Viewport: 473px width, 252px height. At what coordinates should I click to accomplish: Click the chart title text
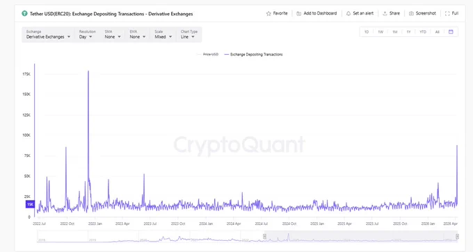111,14
